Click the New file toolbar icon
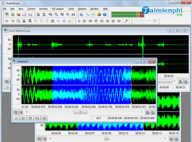 coord(7,15)
